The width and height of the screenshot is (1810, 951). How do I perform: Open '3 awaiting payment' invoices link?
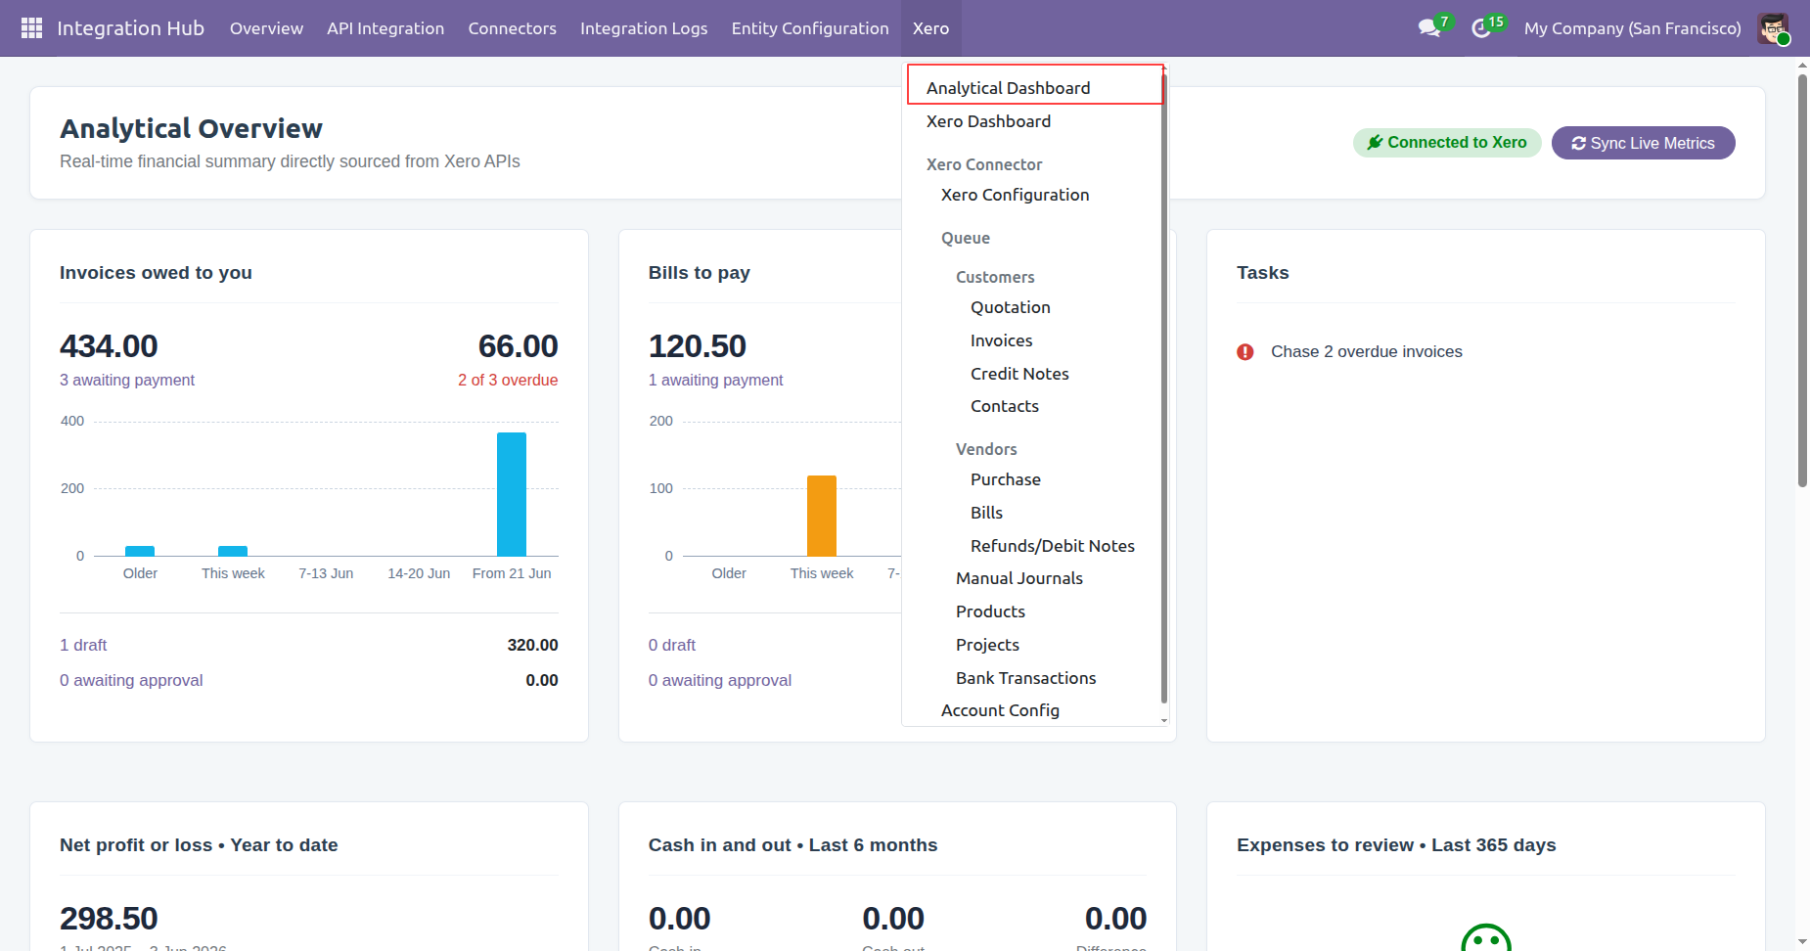click(127, 380)
